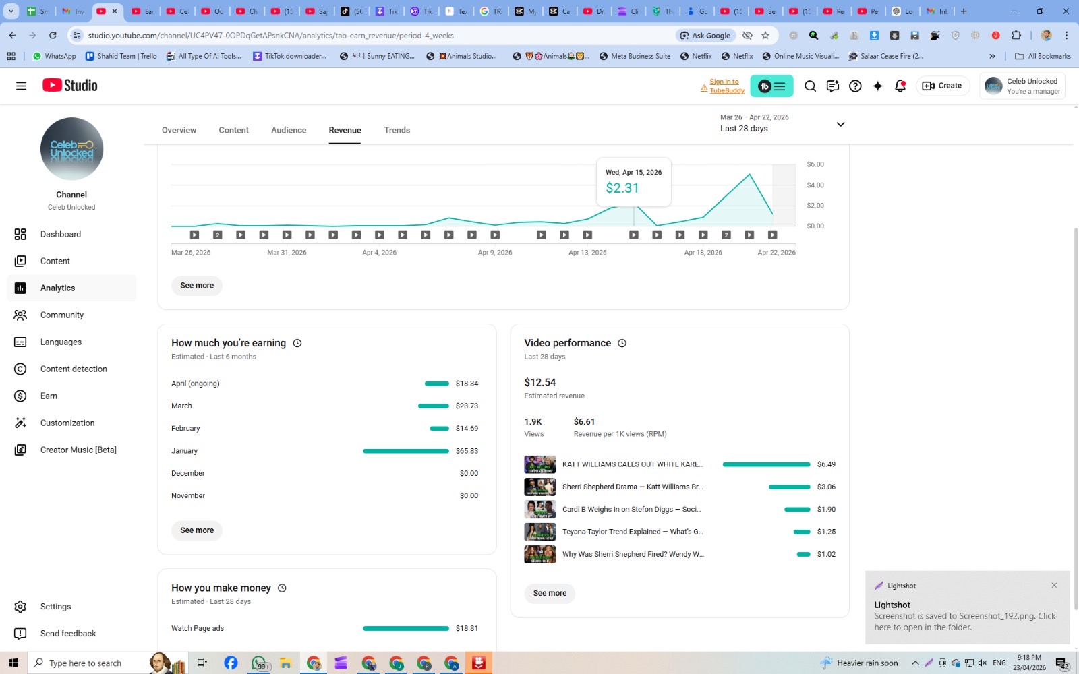
Task: Close the Lightshot notification
Action: (1054, 585)
